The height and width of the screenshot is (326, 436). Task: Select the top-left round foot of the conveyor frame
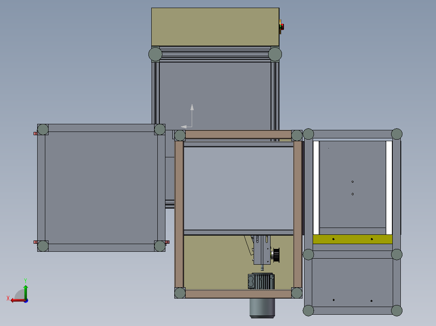(155, 54)
